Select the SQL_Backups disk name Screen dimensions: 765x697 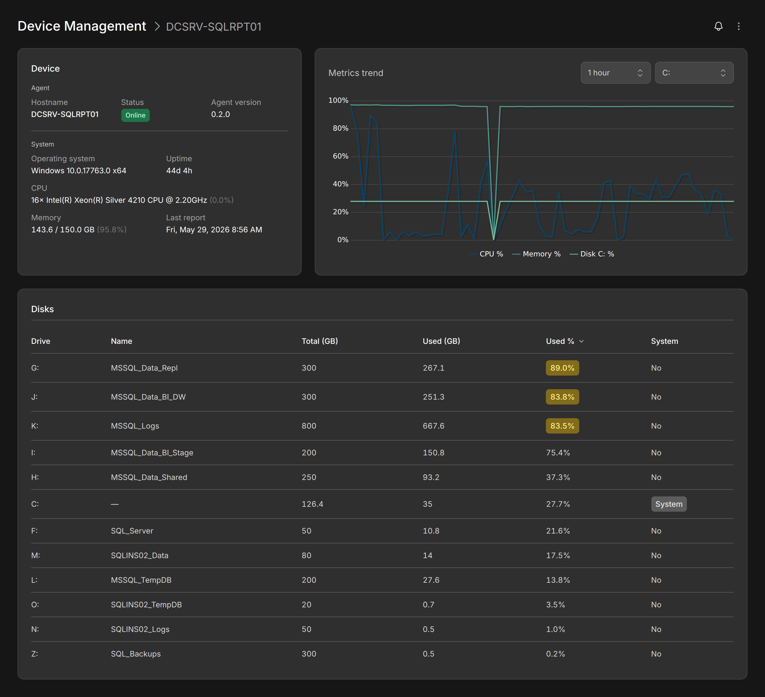[136, 654]
